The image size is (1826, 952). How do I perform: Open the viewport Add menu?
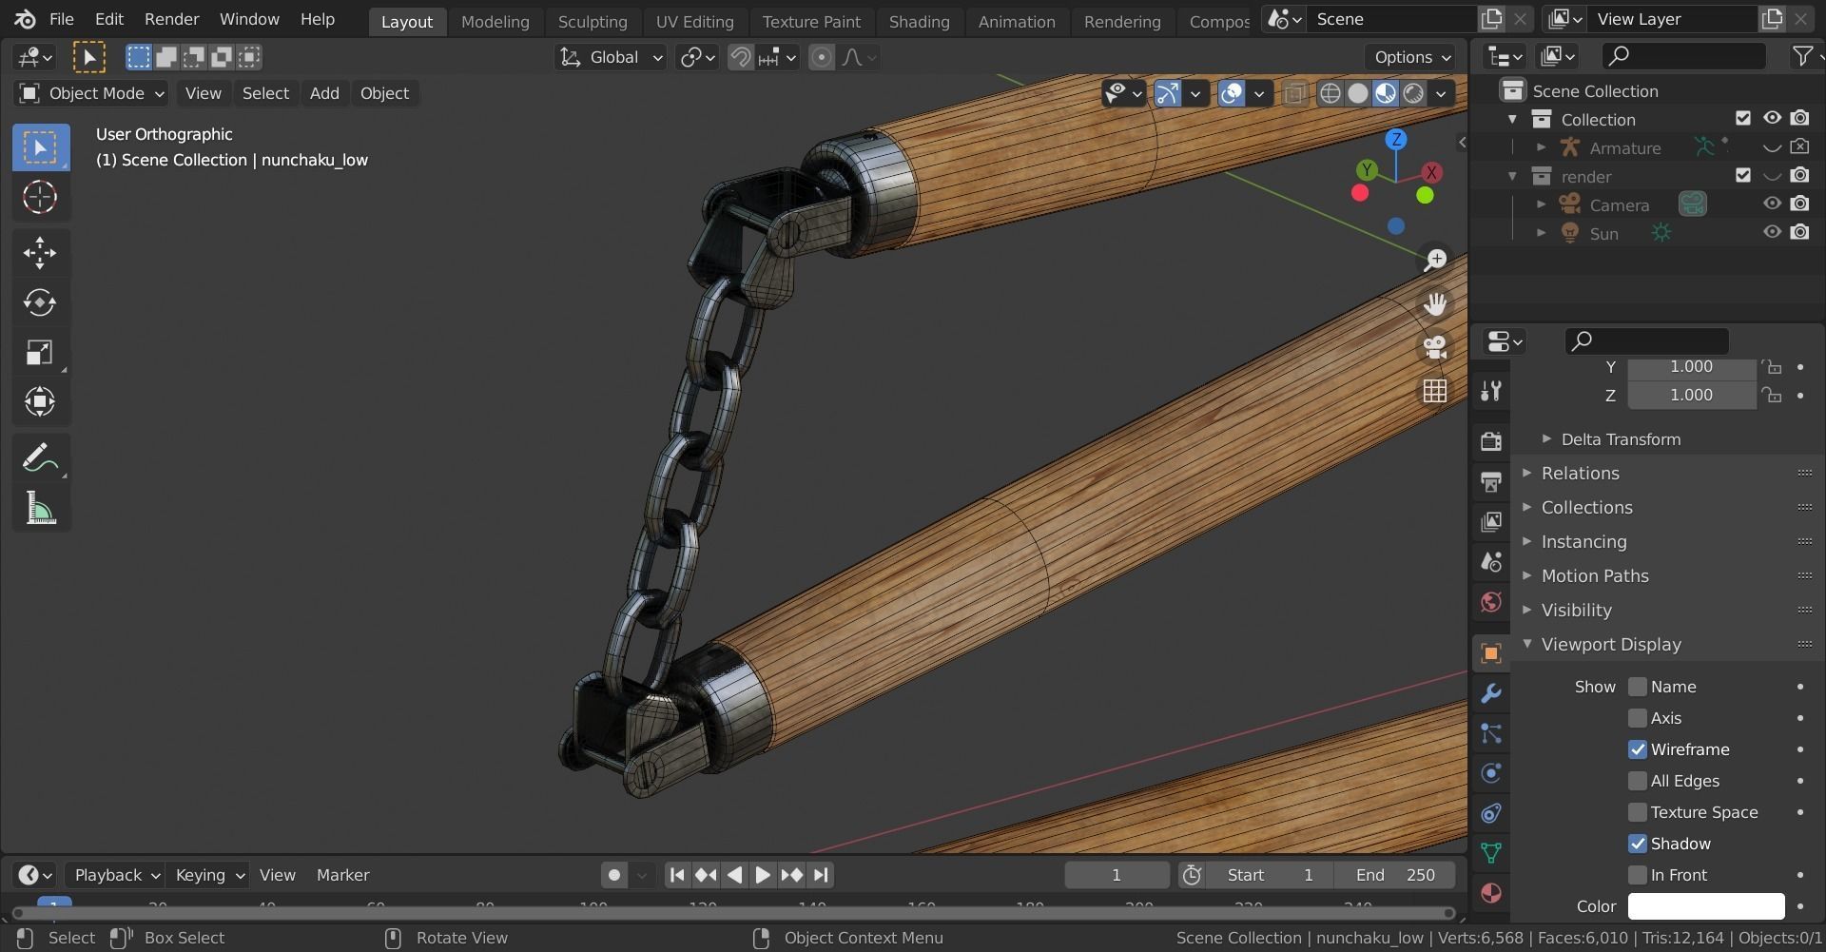(324, 93)
